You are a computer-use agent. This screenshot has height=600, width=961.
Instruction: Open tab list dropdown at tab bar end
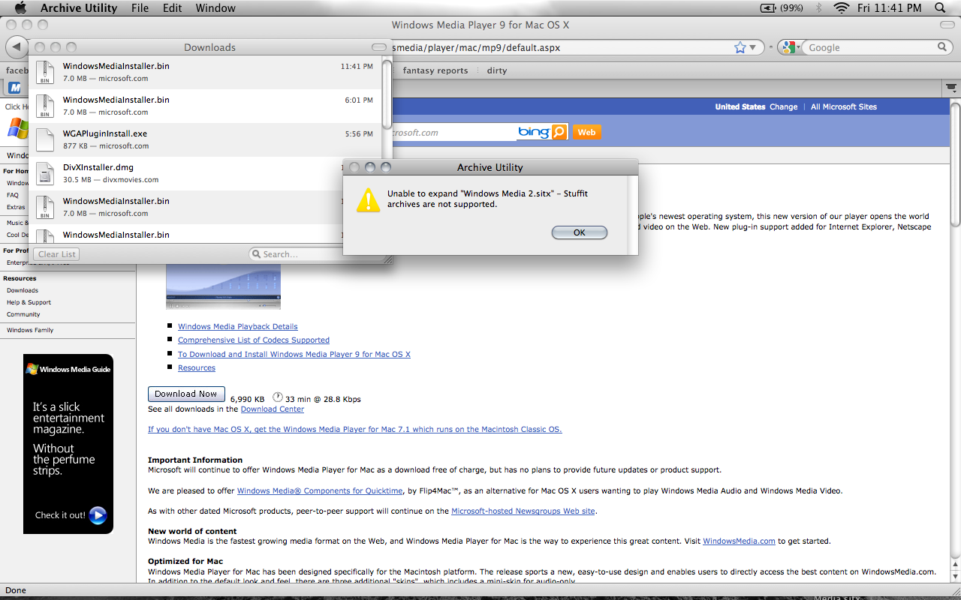point(952,88)
